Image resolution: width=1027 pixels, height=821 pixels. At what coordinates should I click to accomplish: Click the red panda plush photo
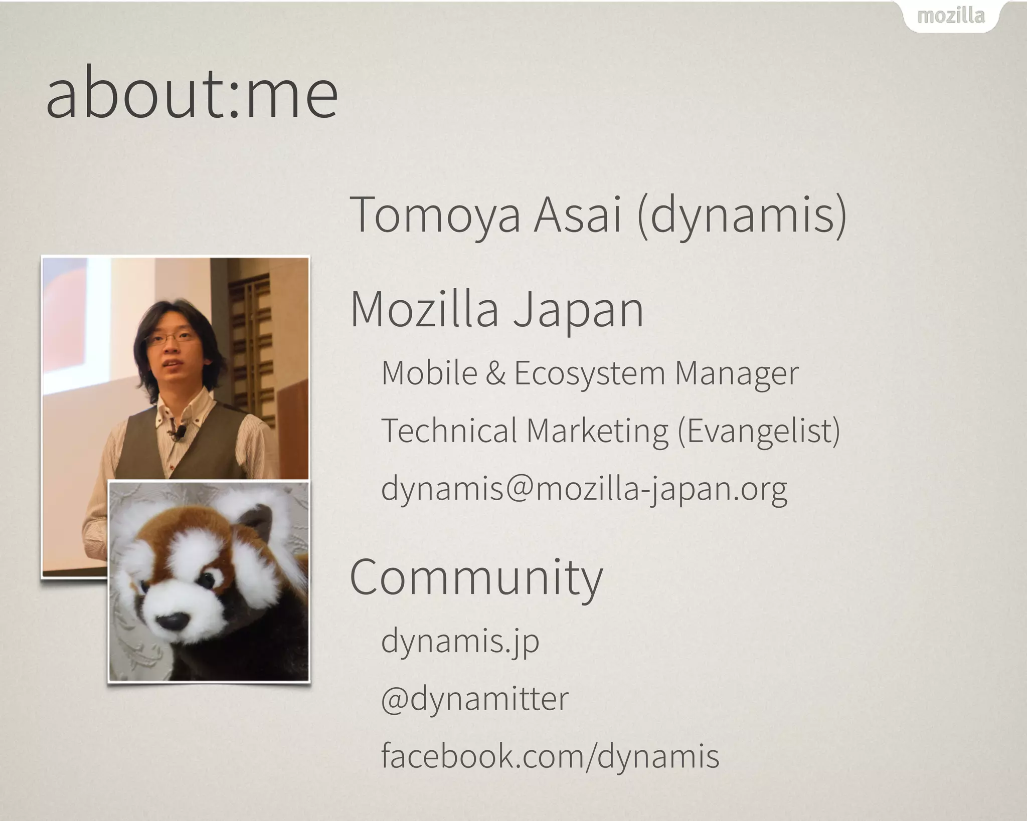click(x=209, y=581)
